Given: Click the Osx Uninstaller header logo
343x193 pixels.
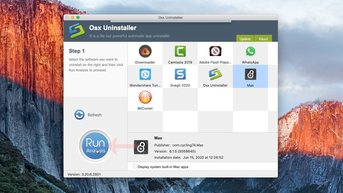Looking at the screenshot, I should point(77,31).
